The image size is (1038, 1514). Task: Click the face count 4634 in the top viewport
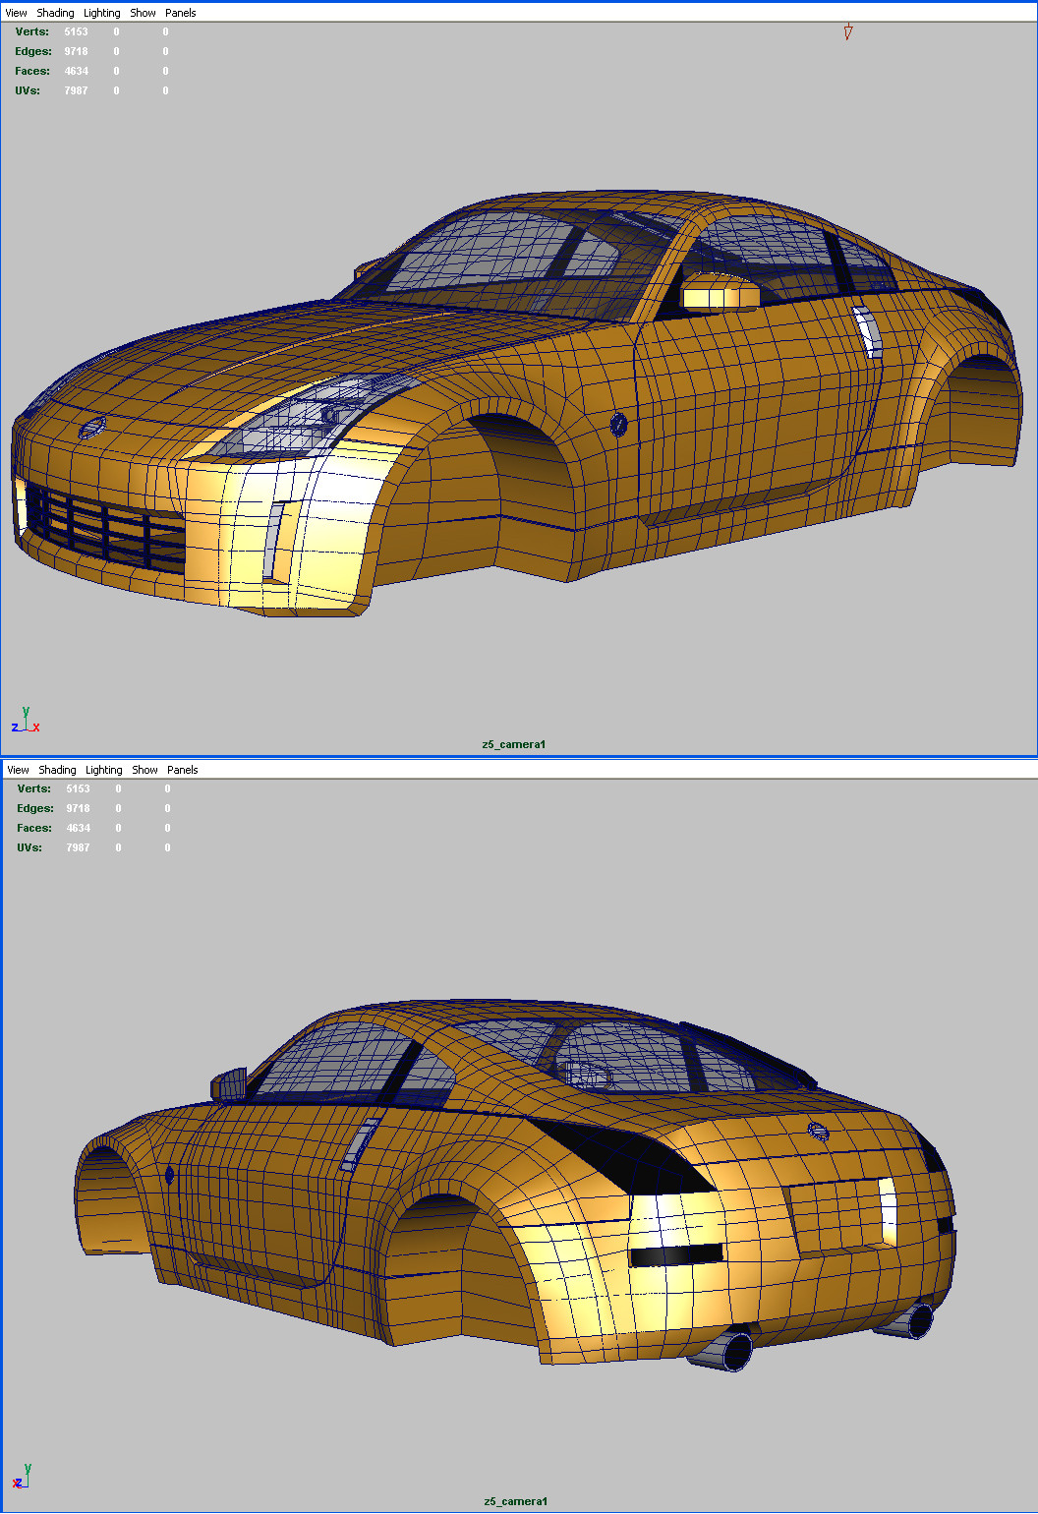tap(76, 71)
